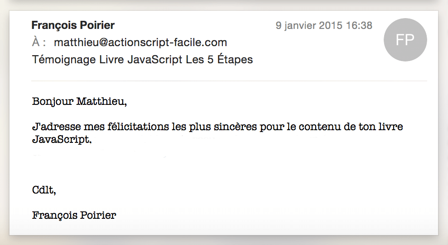Click 'Les 5 Étapes' in the subject
Screen dimensions: 448x245
point(219,60)
